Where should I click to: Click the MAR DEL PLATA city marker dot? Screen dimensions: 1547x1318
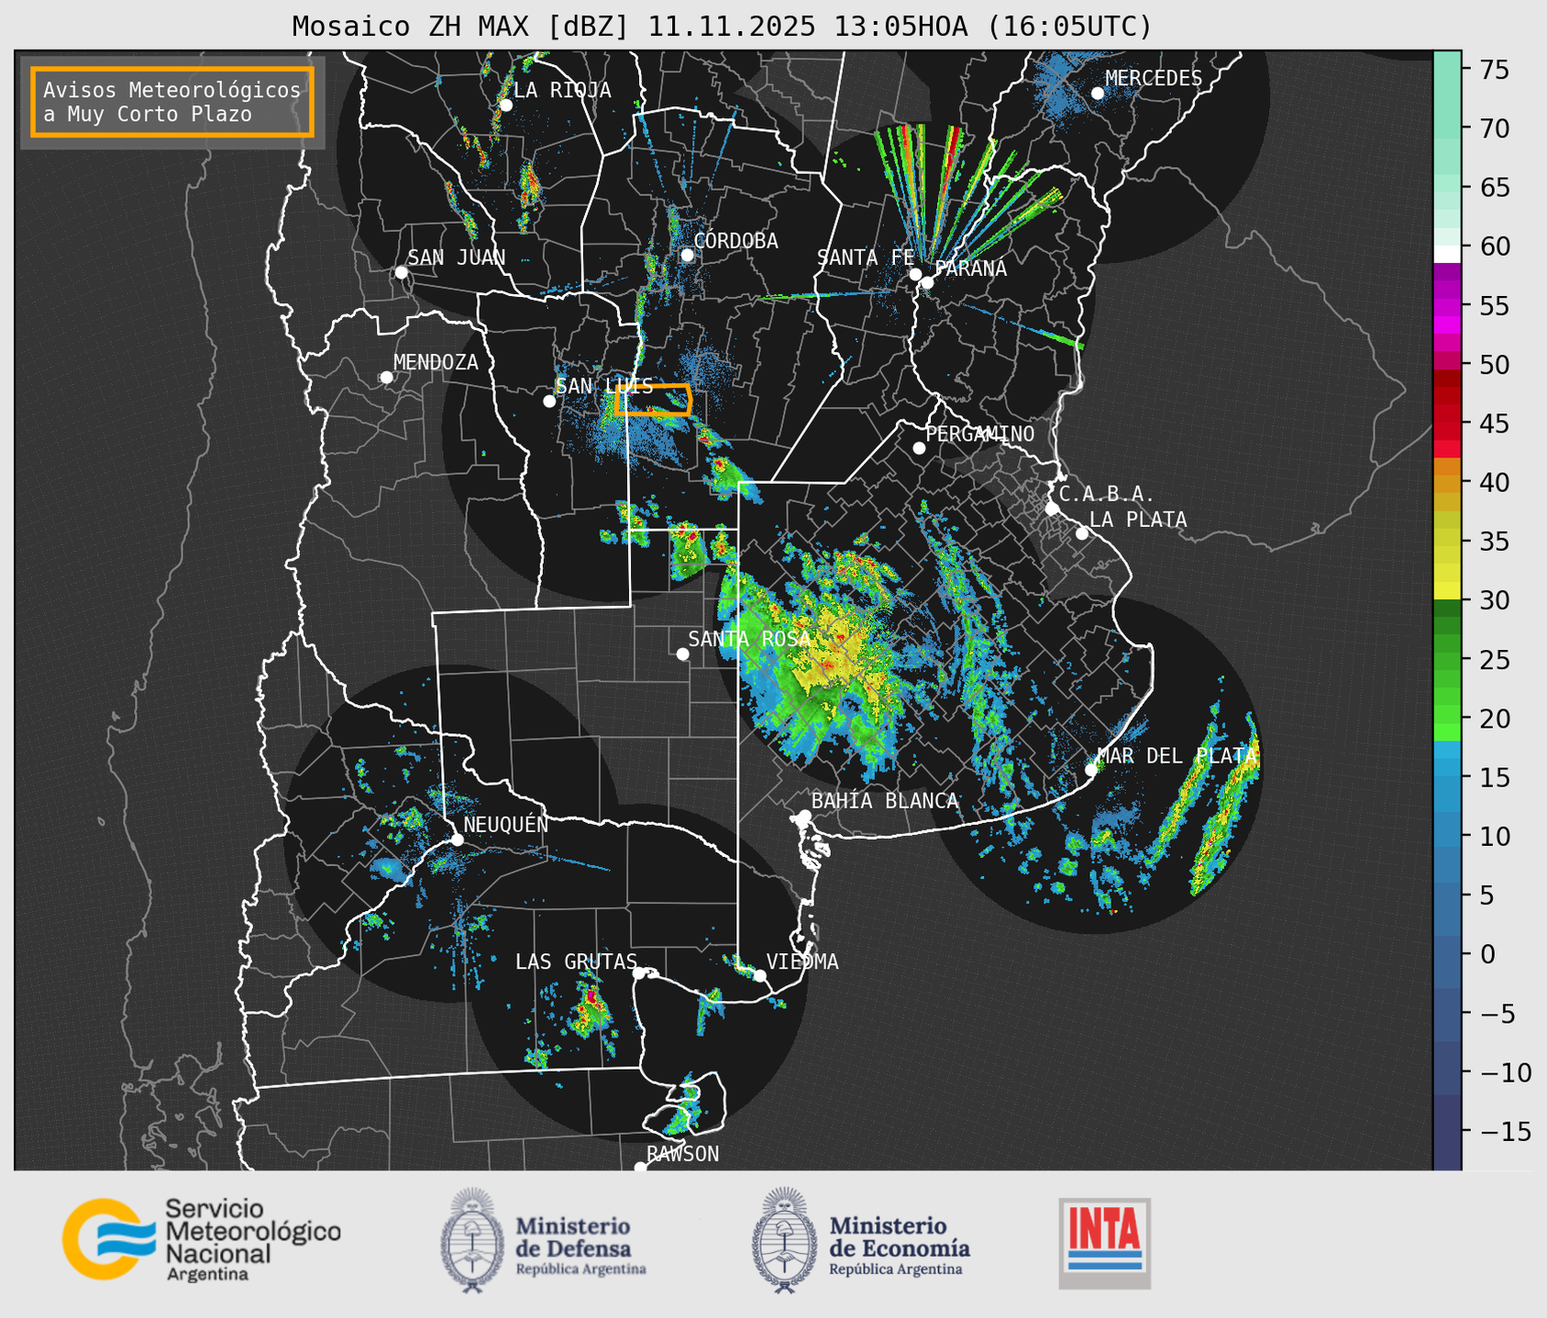(1091, 770)
